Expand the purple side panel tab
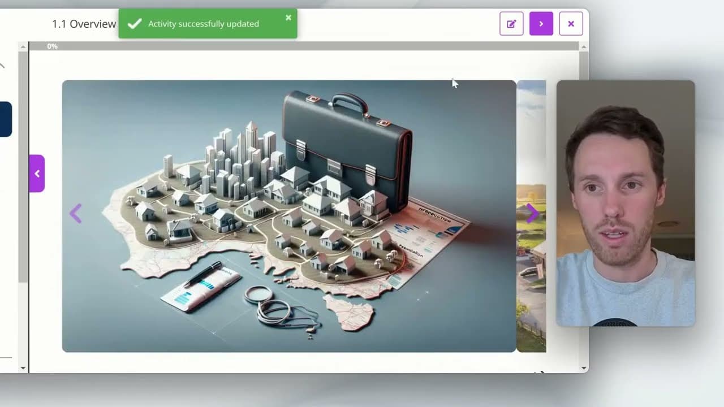This screenshot has height=407, width=724. click(x=37, y=174)
